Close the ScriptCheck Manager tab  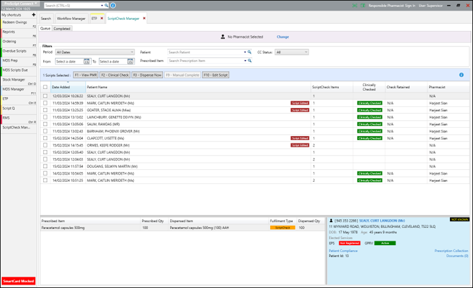tap(144, 18)
